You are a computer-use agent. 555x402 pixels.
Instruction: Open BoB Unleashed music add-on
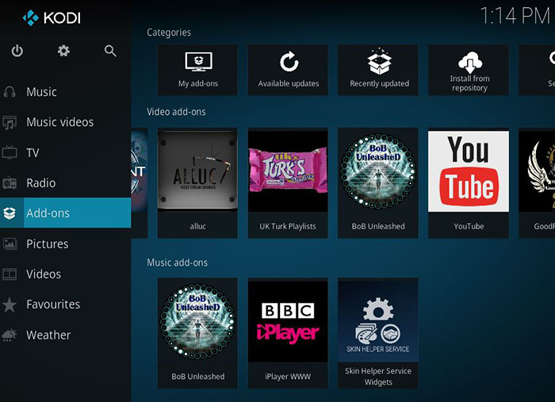[x=198, y=333]
